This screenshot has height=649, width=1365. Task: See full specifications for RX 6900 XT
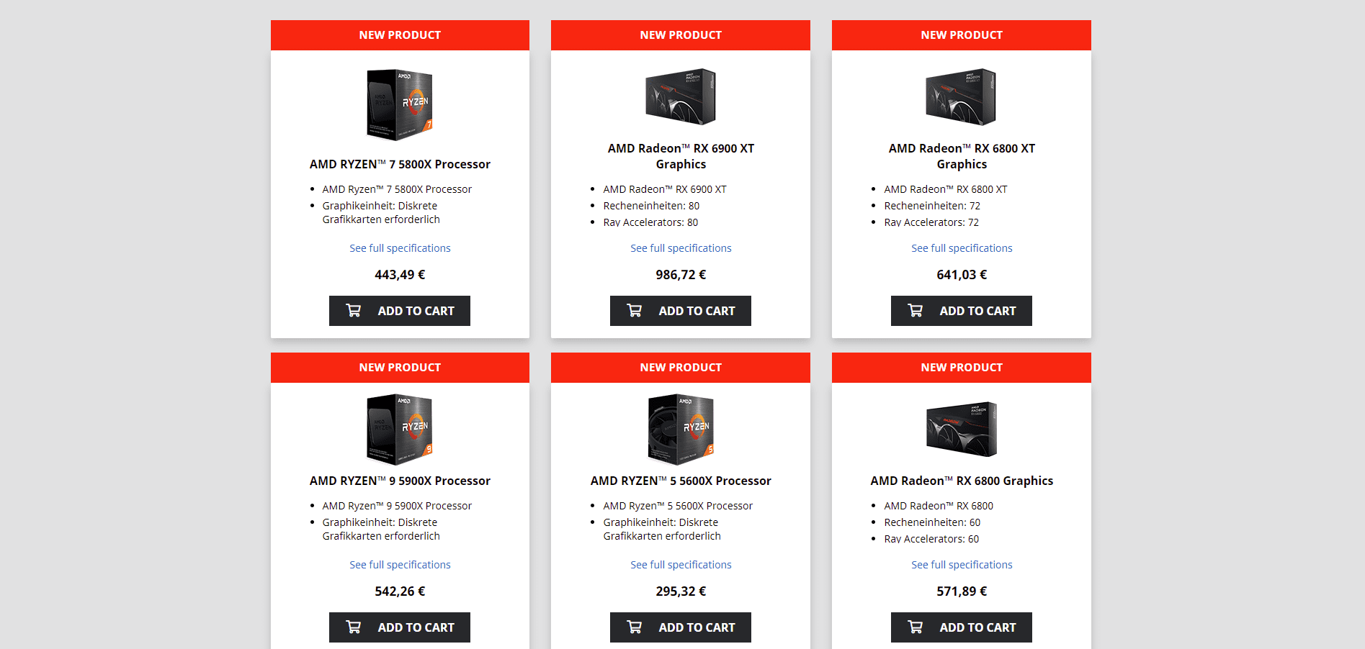681,248
